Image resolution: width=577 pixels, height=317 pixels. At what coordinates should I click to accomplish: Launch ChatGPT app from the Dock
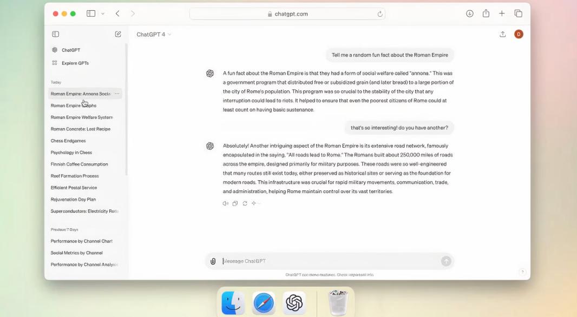(x=294, y=303)
